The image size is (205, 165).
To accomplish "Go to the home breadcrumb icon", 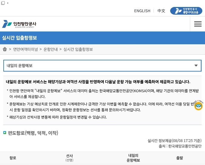I will (x=5, y=49).
